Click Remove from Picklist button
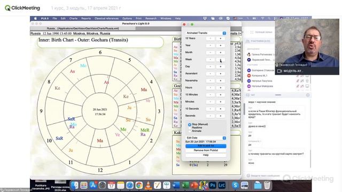The height and width of the screenshot is (192, 342). [x=206, y=150]
